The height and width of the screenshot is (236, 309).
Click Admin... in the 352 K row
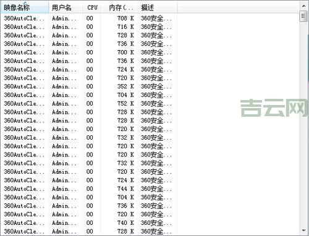pyautogui.click(x=64, y=86)
